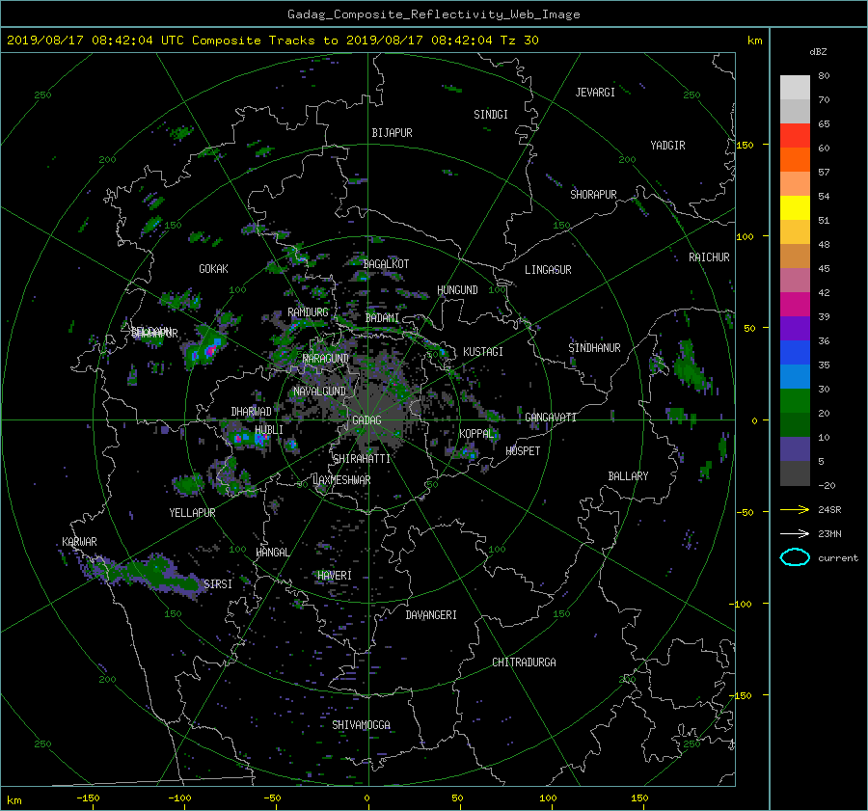
Task: Click the SINDHANUR city label
Action: point(594,348)
